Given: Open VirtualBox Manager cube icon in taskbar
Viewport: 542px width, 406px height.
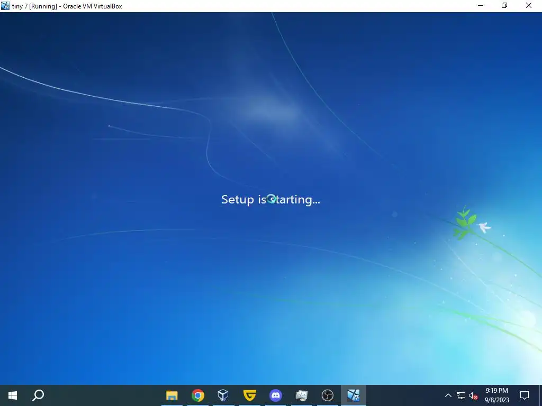Looking at the screenshot, I should click(223, 395).
